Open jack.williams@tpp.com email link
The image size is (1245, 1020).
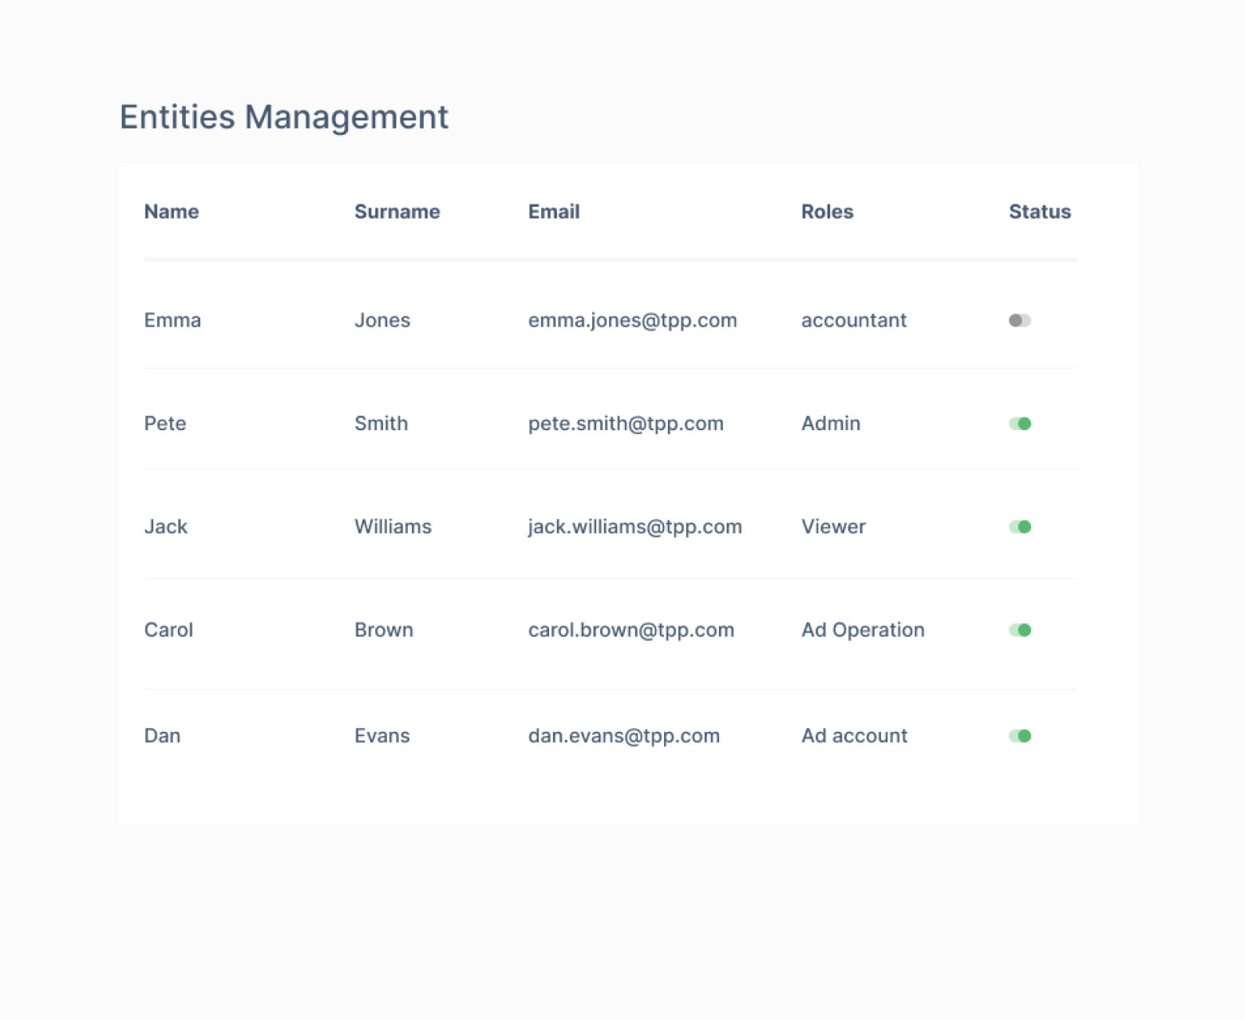pos(634,527)
